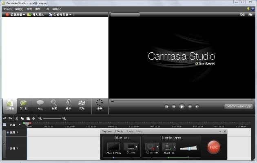Viewport: 257px width, 163px height.
Task: Click the skip to end button
Action: click(197, 107)
